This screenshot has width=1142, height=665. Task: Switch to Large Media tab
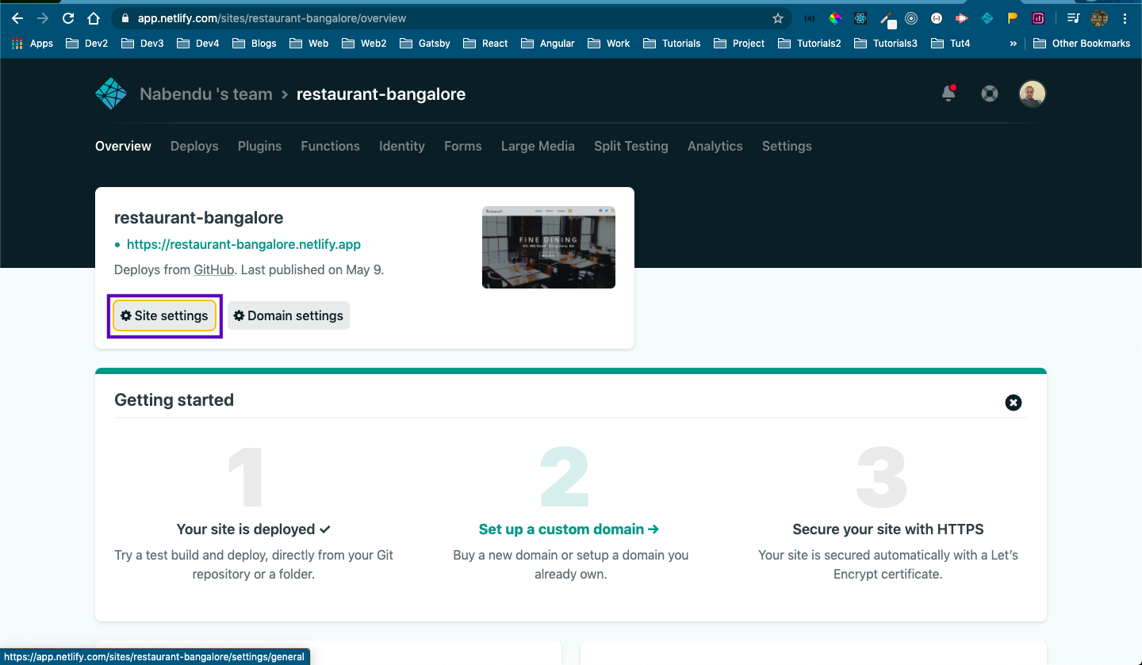[x=538, y=146]
